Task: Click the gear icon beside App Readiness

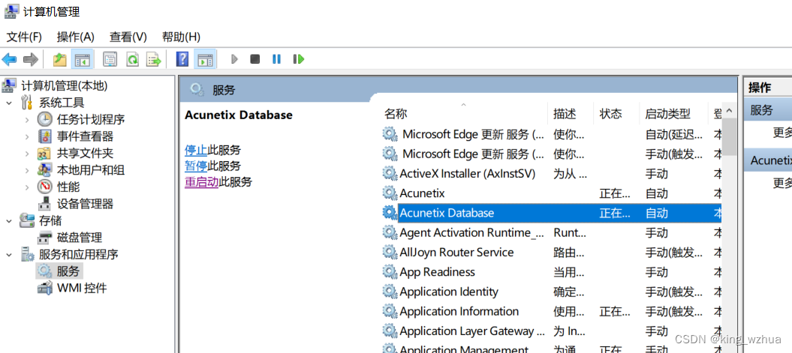Action: 390,272
